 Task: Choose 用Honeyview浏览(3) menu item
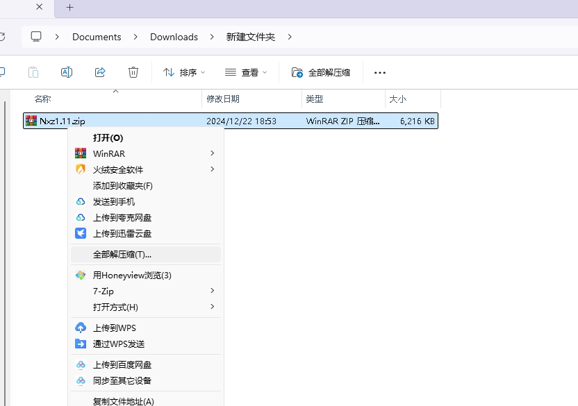[x=146, y=276]
